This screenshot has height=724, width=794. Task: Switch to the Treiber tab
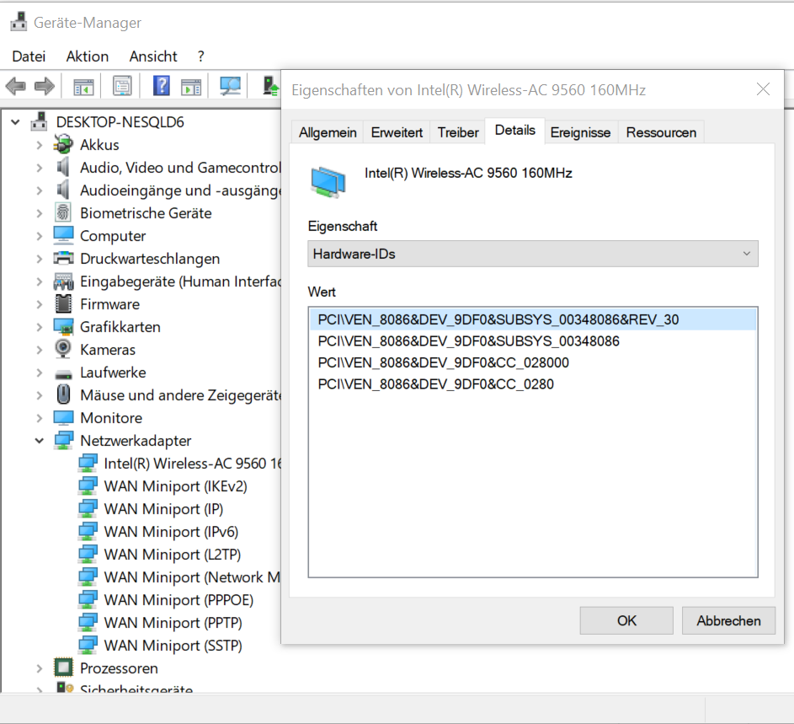[458, 132]
